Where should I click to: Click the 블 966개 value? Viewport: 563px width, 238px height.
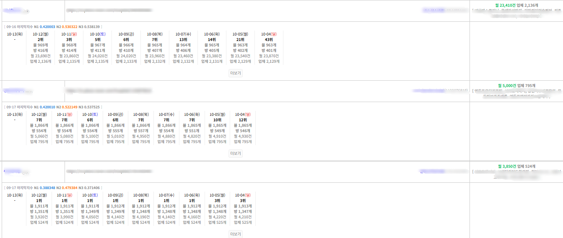click(126, 45)
